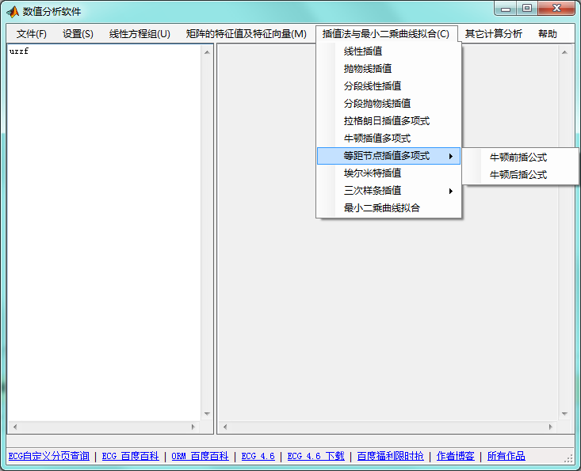Select 拉格朗日插值多项式

[388, 120]
